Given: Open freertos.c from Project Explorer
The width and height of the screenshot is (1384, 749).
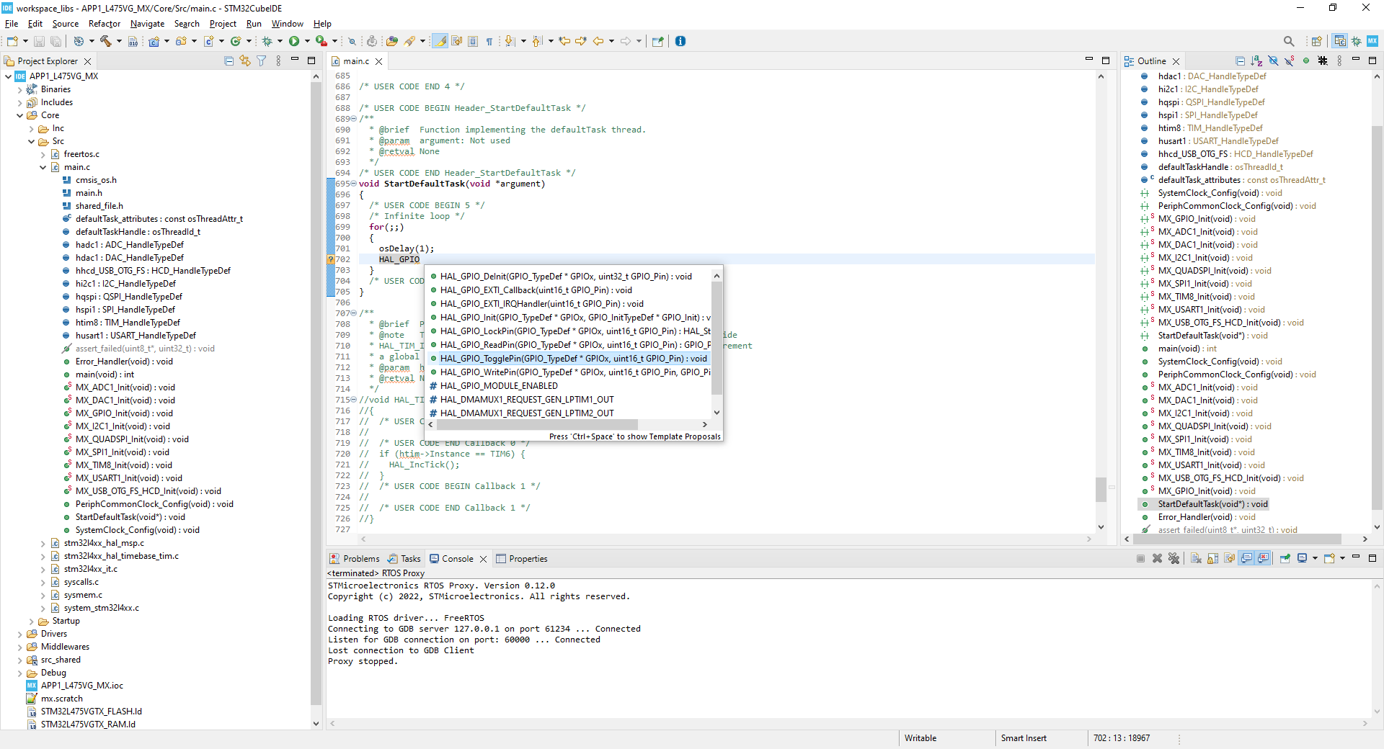Looking at the screenshot, I should pyautogui.click(x=81, y=154).
